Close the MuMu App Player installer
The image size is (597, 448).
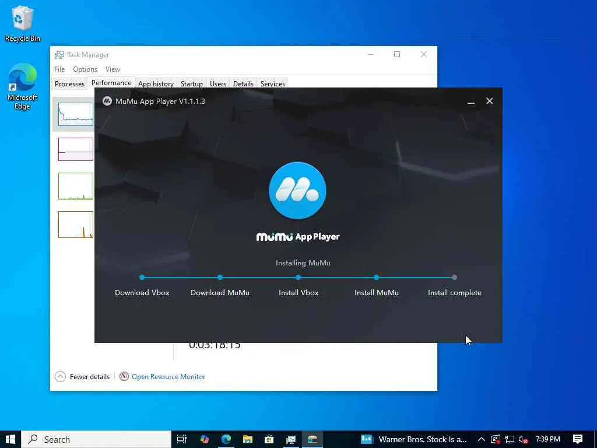click(490, 101)
